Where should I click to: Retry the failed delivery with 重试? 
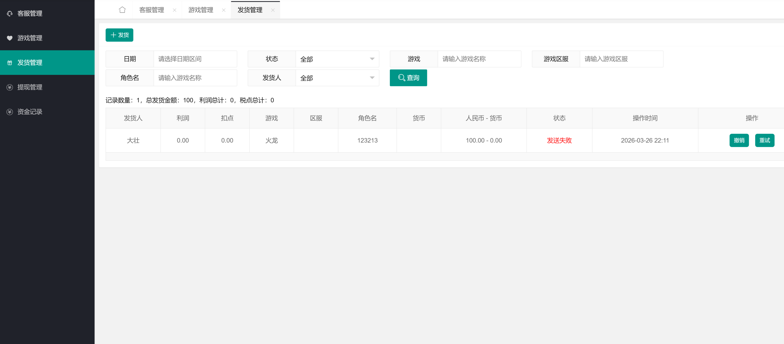pyautogui.click(x=764, y=140)
